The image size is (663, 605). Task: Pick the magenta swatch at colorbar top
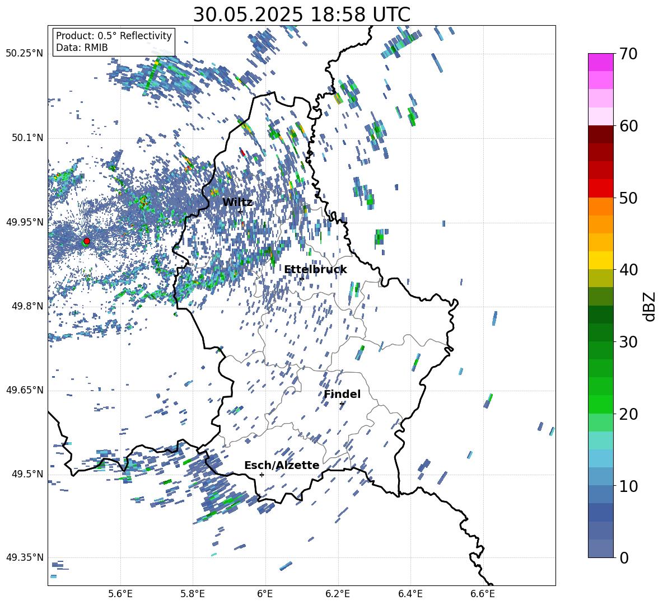point(600,62)
